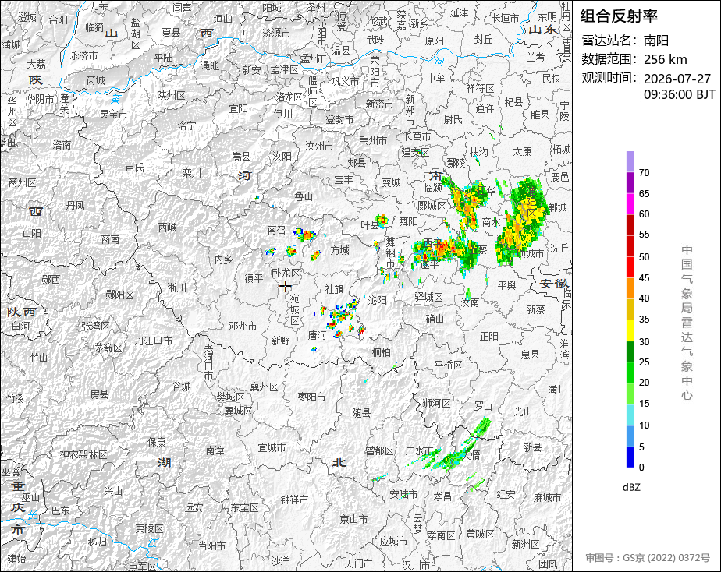
Task: Click the storm echo near 南召
Action: coord(305,235)
